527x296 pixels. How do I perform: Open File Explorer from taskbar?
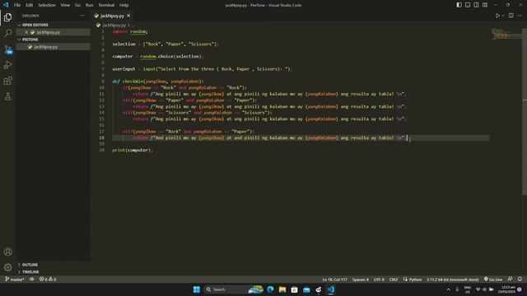tap(282, 289)
